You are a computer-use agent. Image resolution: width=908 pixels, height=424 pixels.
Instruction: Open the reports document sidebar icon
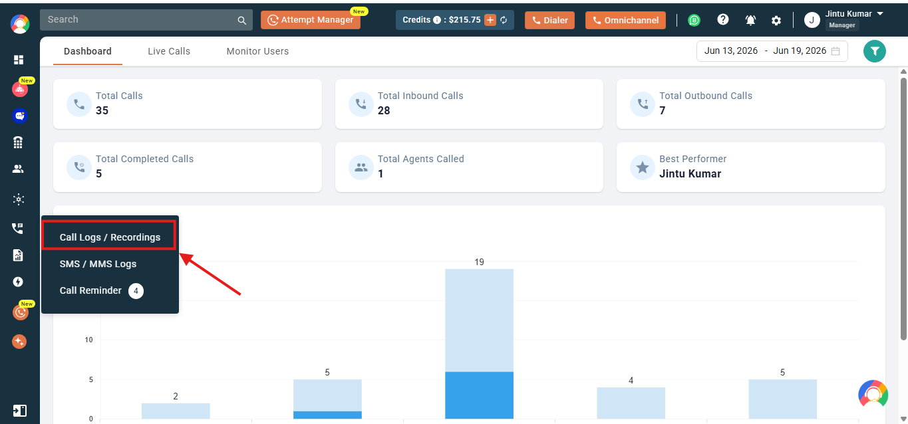19,255
